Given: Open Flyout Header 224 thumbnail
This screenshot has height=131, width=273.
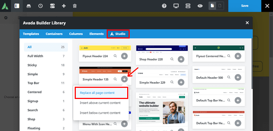Looking at the screenshot, I should point(105,48).
